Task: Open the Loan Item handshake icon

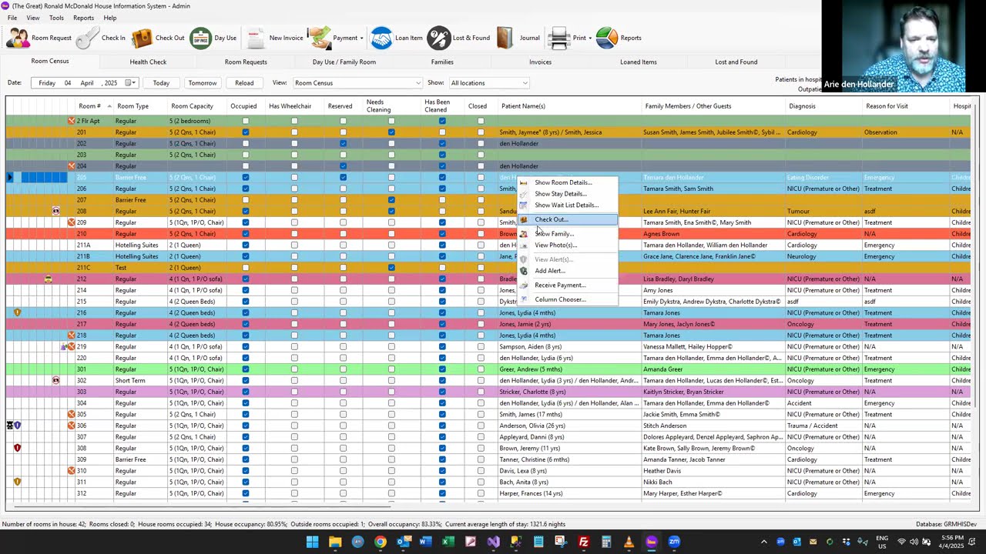Action: pyautogui.click(x=381, y=38)
